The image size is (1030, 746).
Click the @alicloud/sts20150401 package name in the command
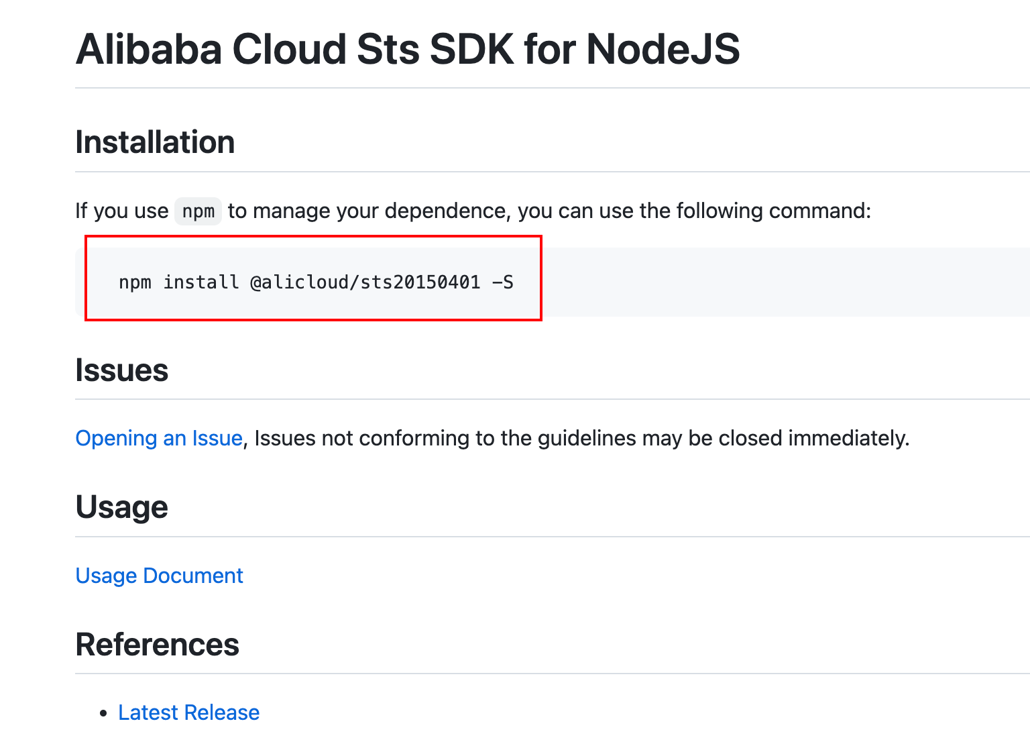[365, 282]
